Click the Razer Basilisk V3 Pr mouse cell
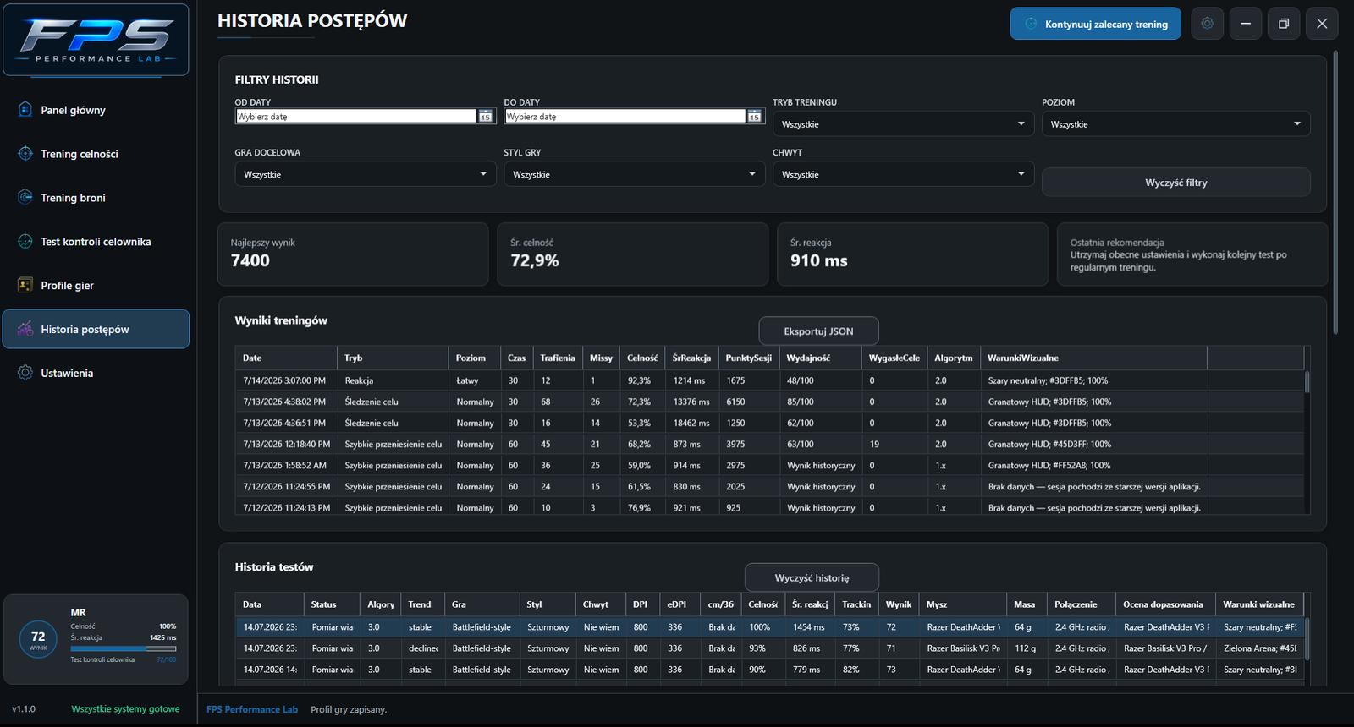 tap(963, 648)
